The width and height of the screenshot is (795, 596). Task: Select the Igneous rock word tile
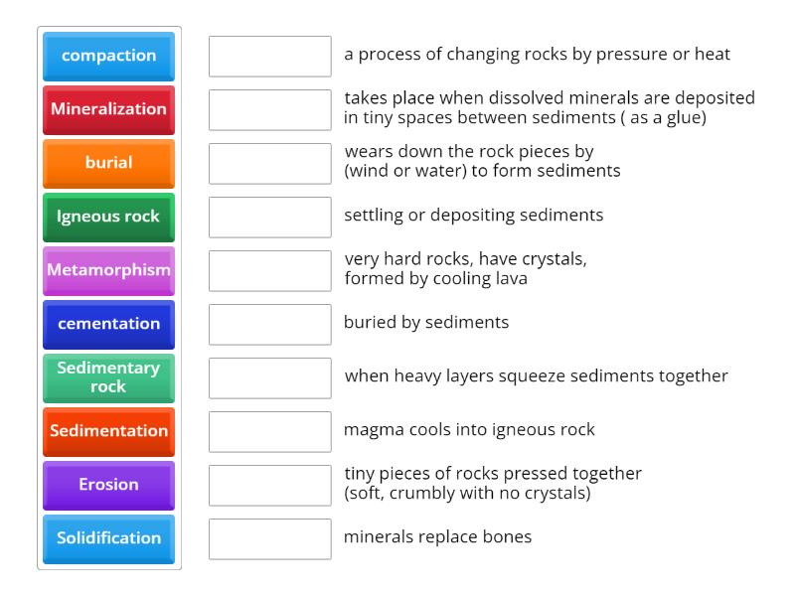107,217
